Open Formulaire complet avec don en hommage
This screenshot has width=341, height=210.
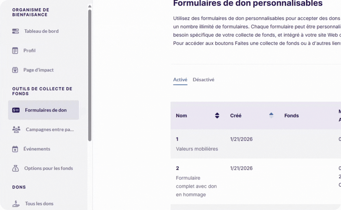[196, 186]
